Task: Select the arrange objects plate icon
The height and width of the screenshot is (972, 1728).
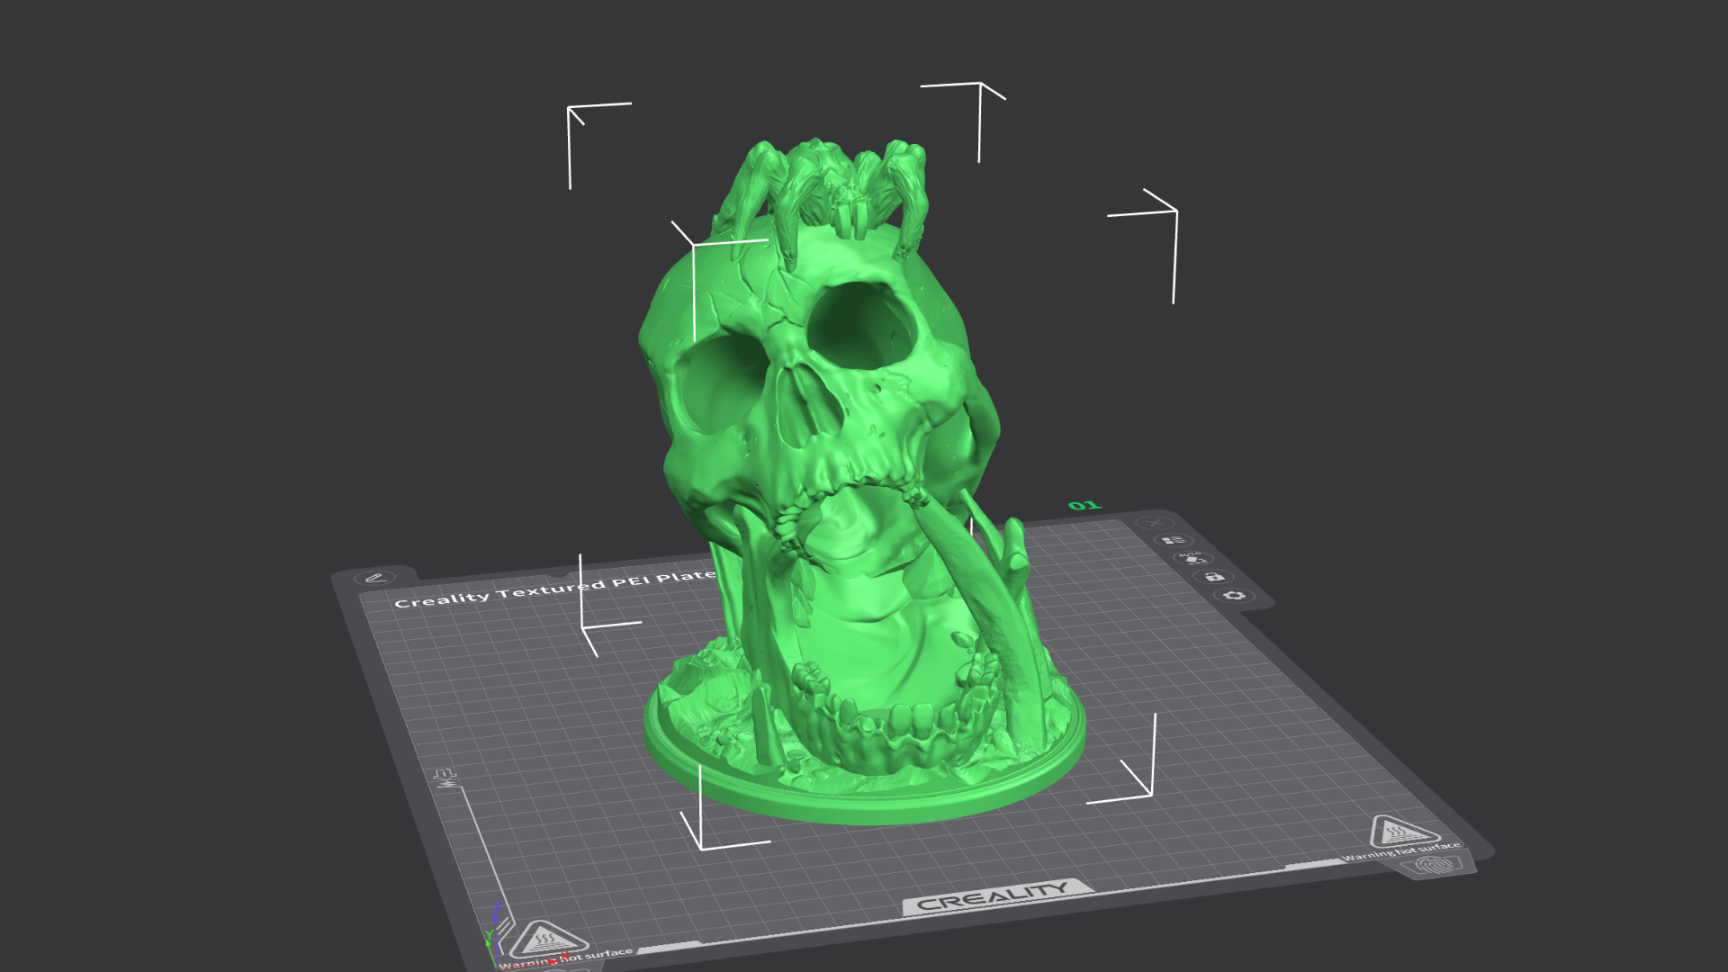Action: click(1173, 540)
